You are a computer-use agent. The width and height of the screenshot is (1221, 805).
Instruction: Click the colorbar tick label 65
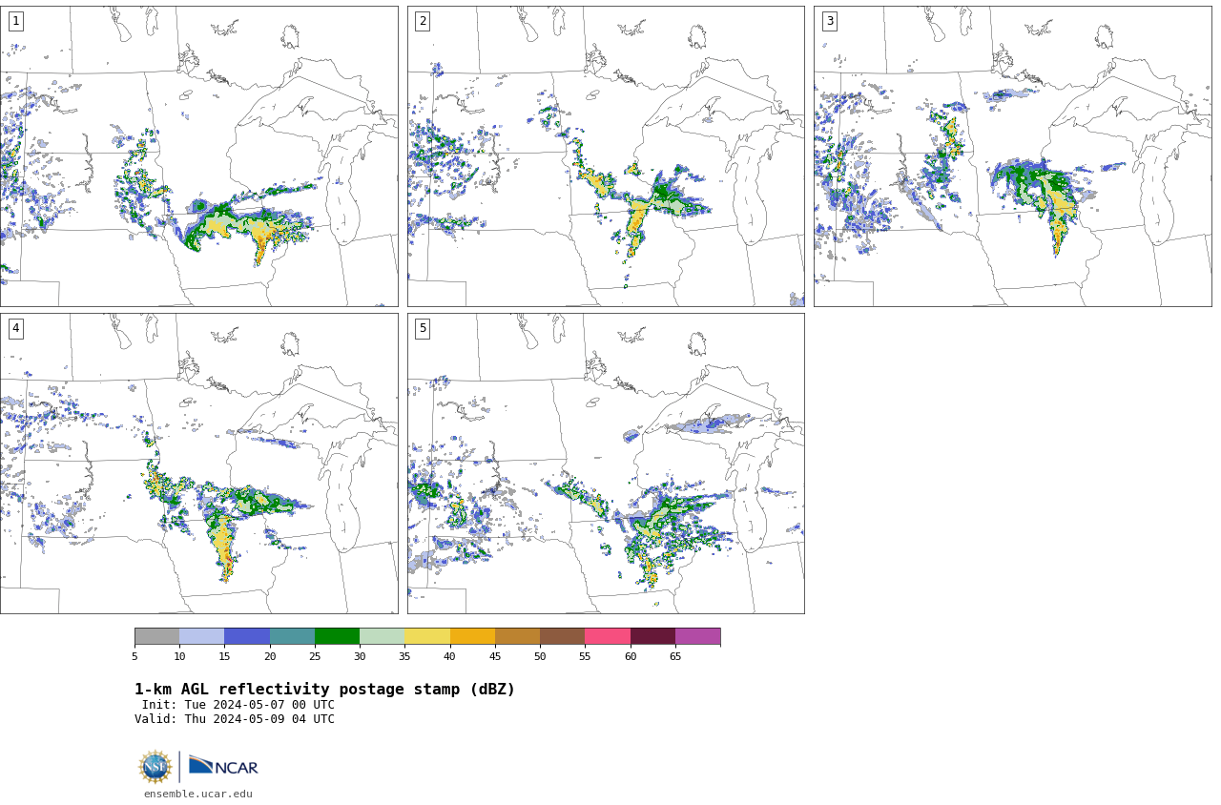click(675, 656)
